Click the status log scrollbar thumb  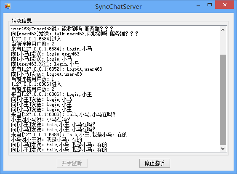(223, 100)
